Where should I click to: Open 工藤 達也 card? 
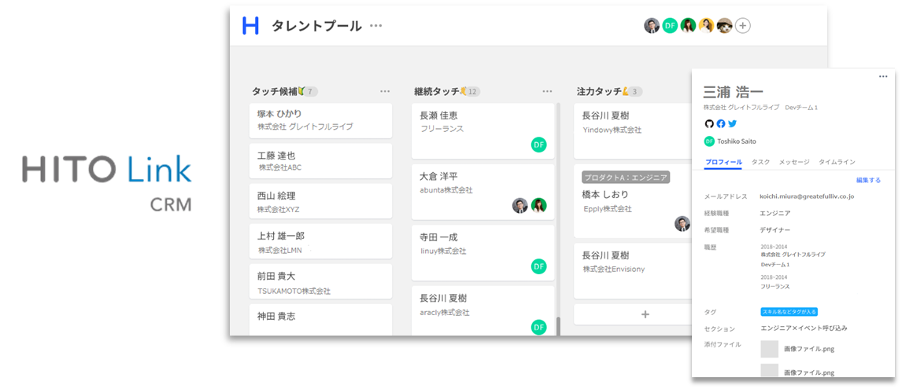[320, 161]
